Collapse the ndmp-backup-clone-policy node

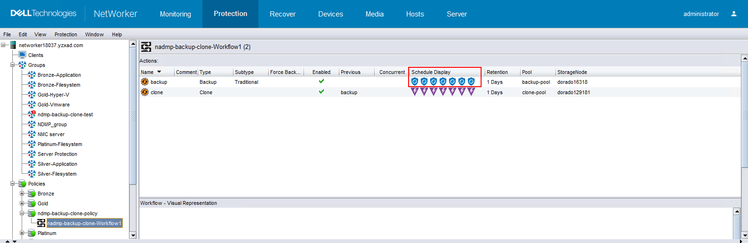pyautogui.click(x=22, y=213)
